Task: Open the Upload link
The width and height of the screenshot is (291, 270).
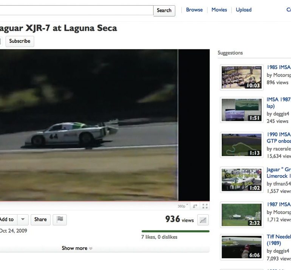Action: click(x=244, y=10)
